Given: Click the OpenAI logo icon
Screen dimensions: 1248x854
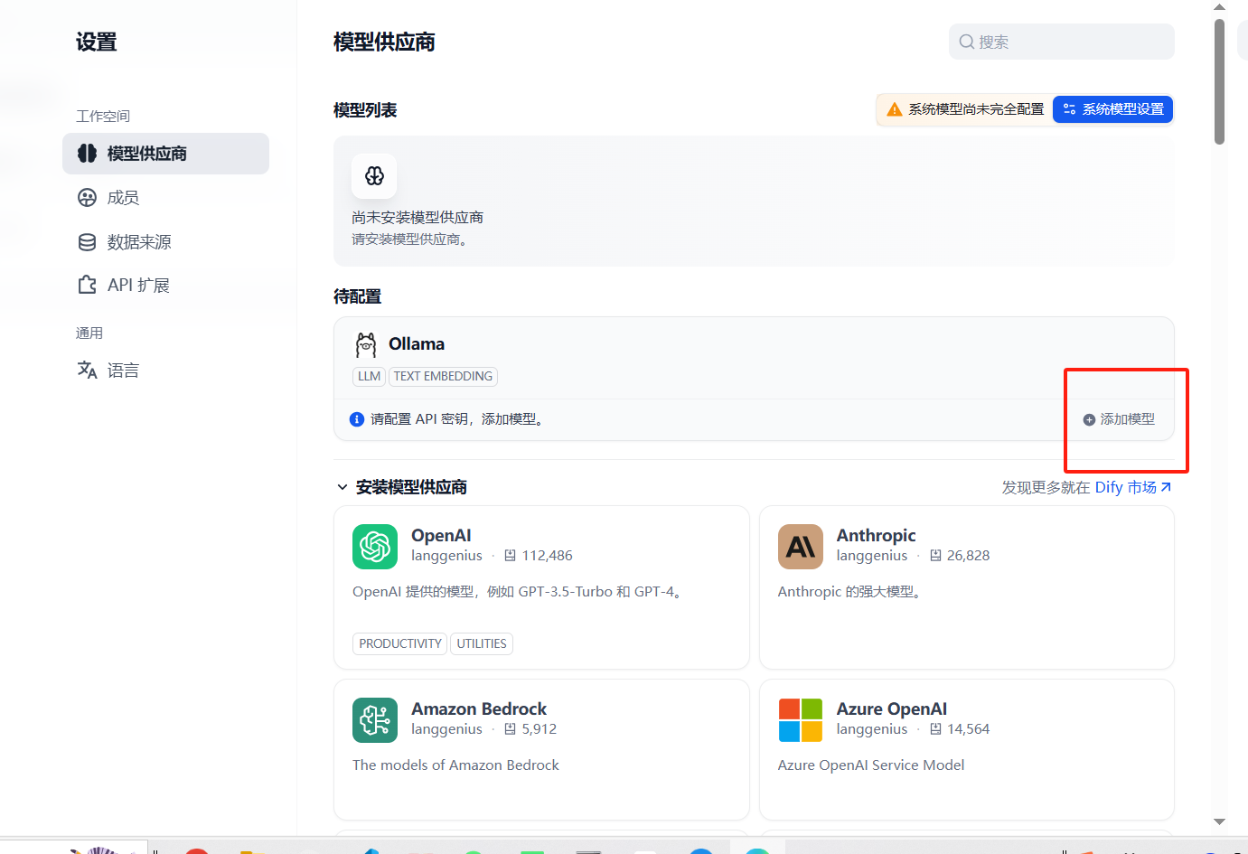Looking at the screenshot, I should coord(375,547).
